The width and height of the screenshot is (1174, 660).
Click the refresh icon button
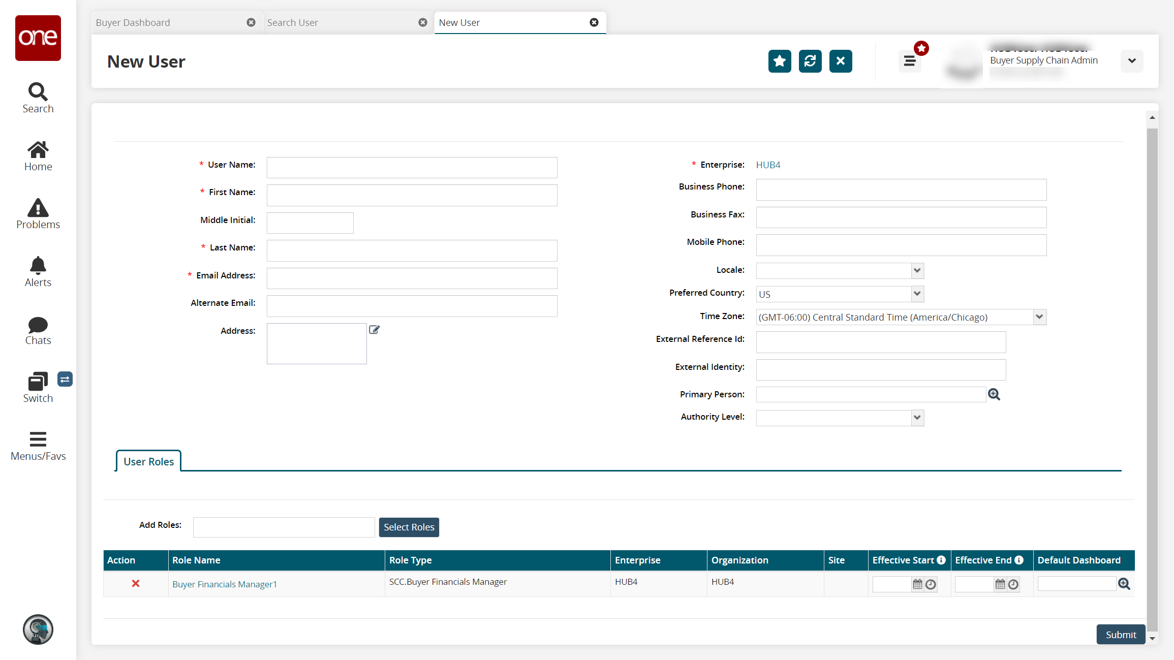[810, 61]
